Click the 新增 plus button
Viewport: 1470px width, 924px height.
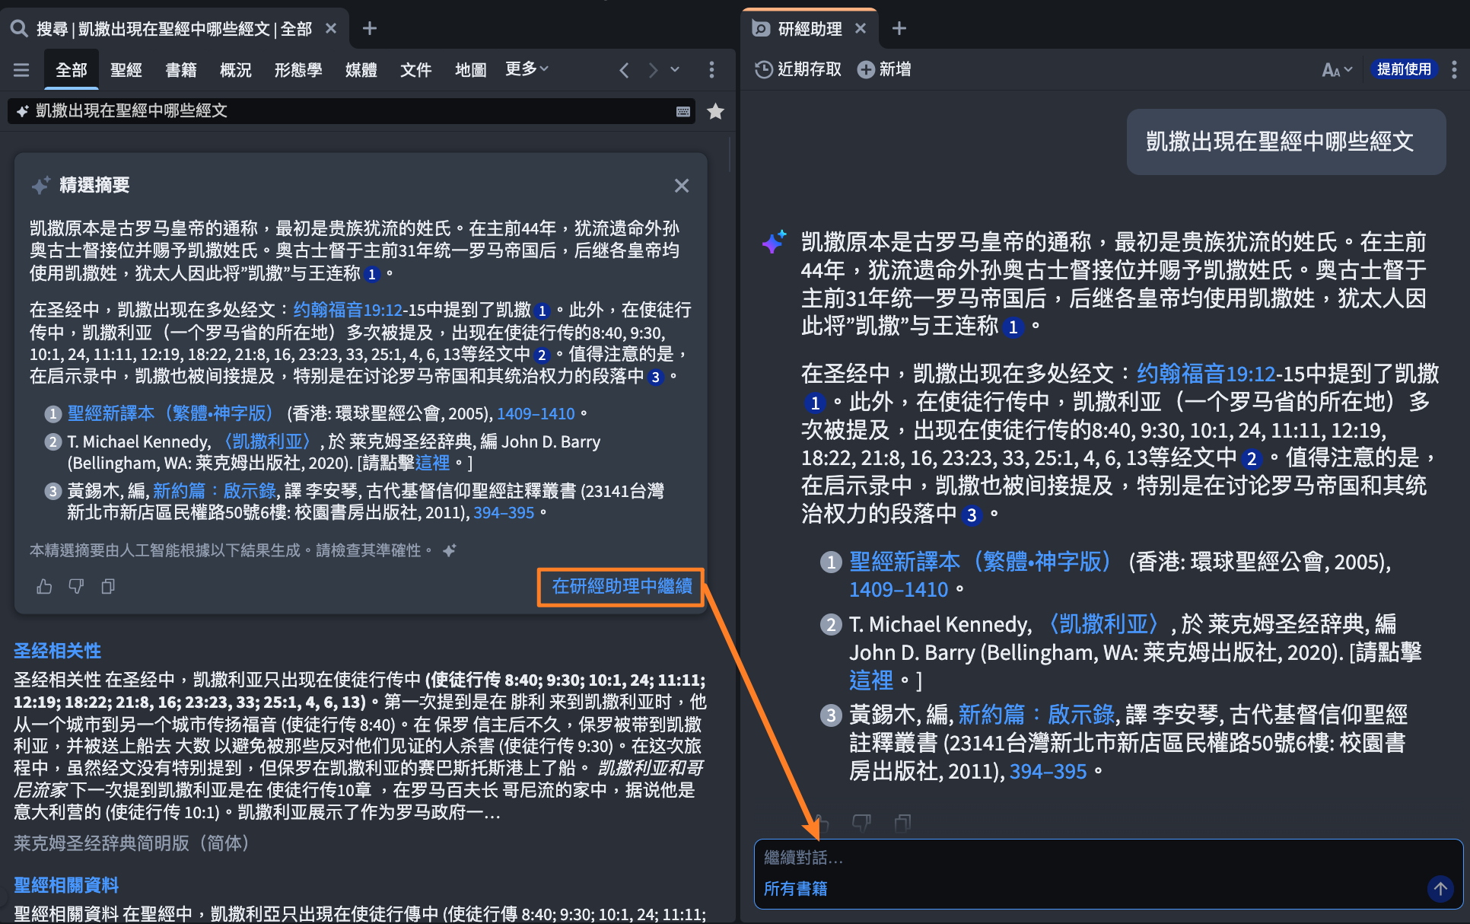coord(884,69)
